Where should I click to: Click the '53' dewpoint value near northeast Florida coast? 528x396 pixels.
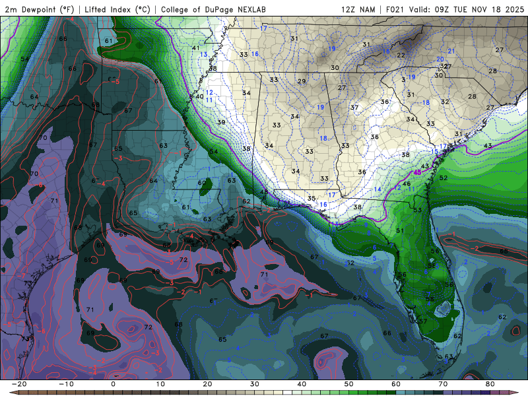(418, 210)
